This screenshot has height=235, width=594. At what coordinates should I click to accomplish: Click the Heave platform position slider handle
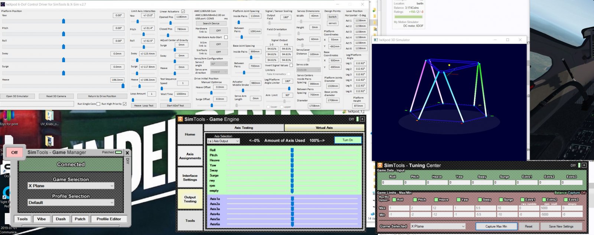(x=123, y=86)
